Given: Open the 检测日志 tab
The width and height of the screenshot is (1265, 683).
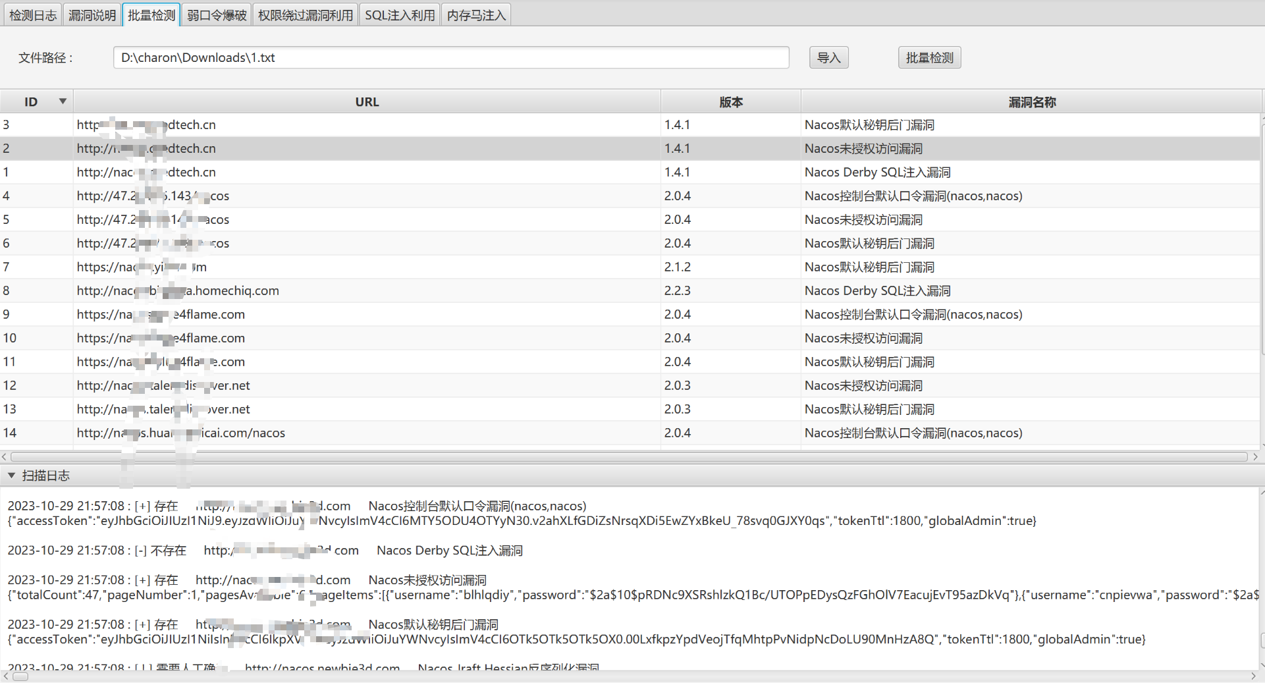Looking at the screenshot, I should click(x=33, y=14).
